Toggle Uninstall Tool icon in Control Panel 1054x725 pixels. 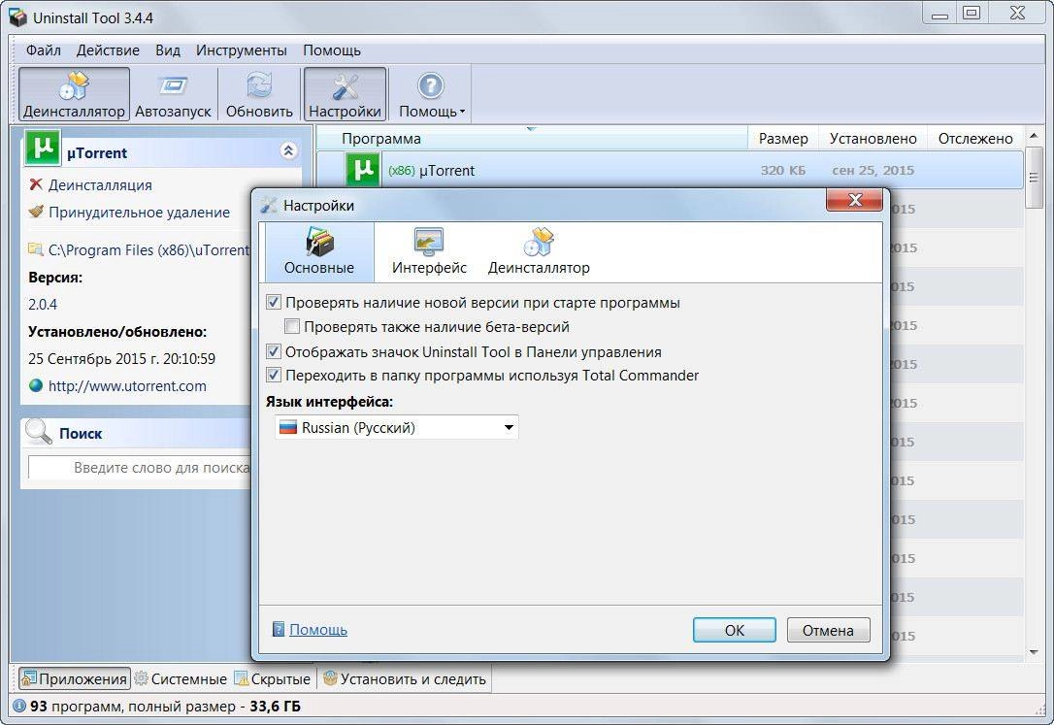point(273,351)
